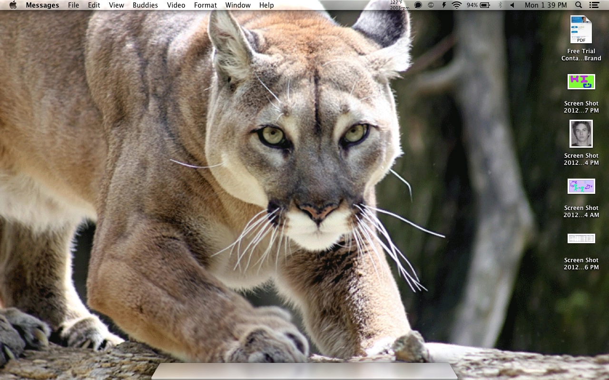Open the Apple menu
The image size is (609, 380).
click(13, 5)
